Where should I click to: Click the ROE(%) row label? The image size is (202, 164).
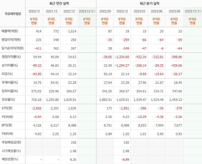(x=7, y=74)
